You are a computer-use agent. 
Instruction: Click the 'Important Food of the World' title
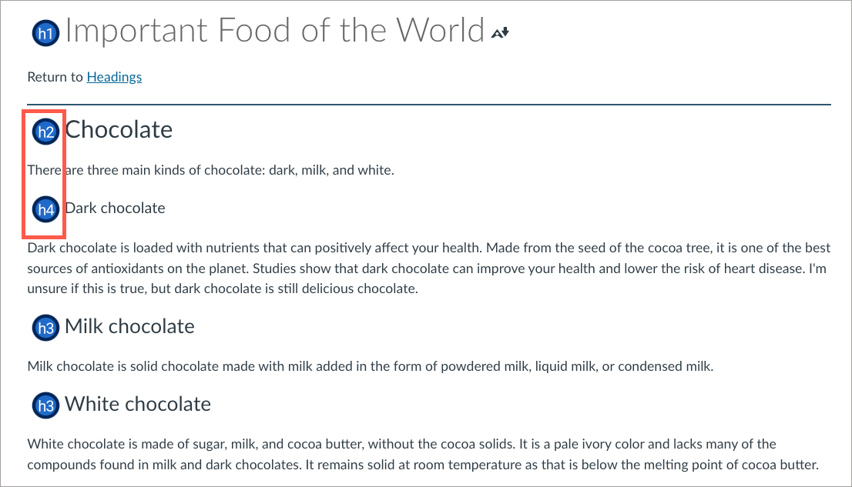coord(274,31)
